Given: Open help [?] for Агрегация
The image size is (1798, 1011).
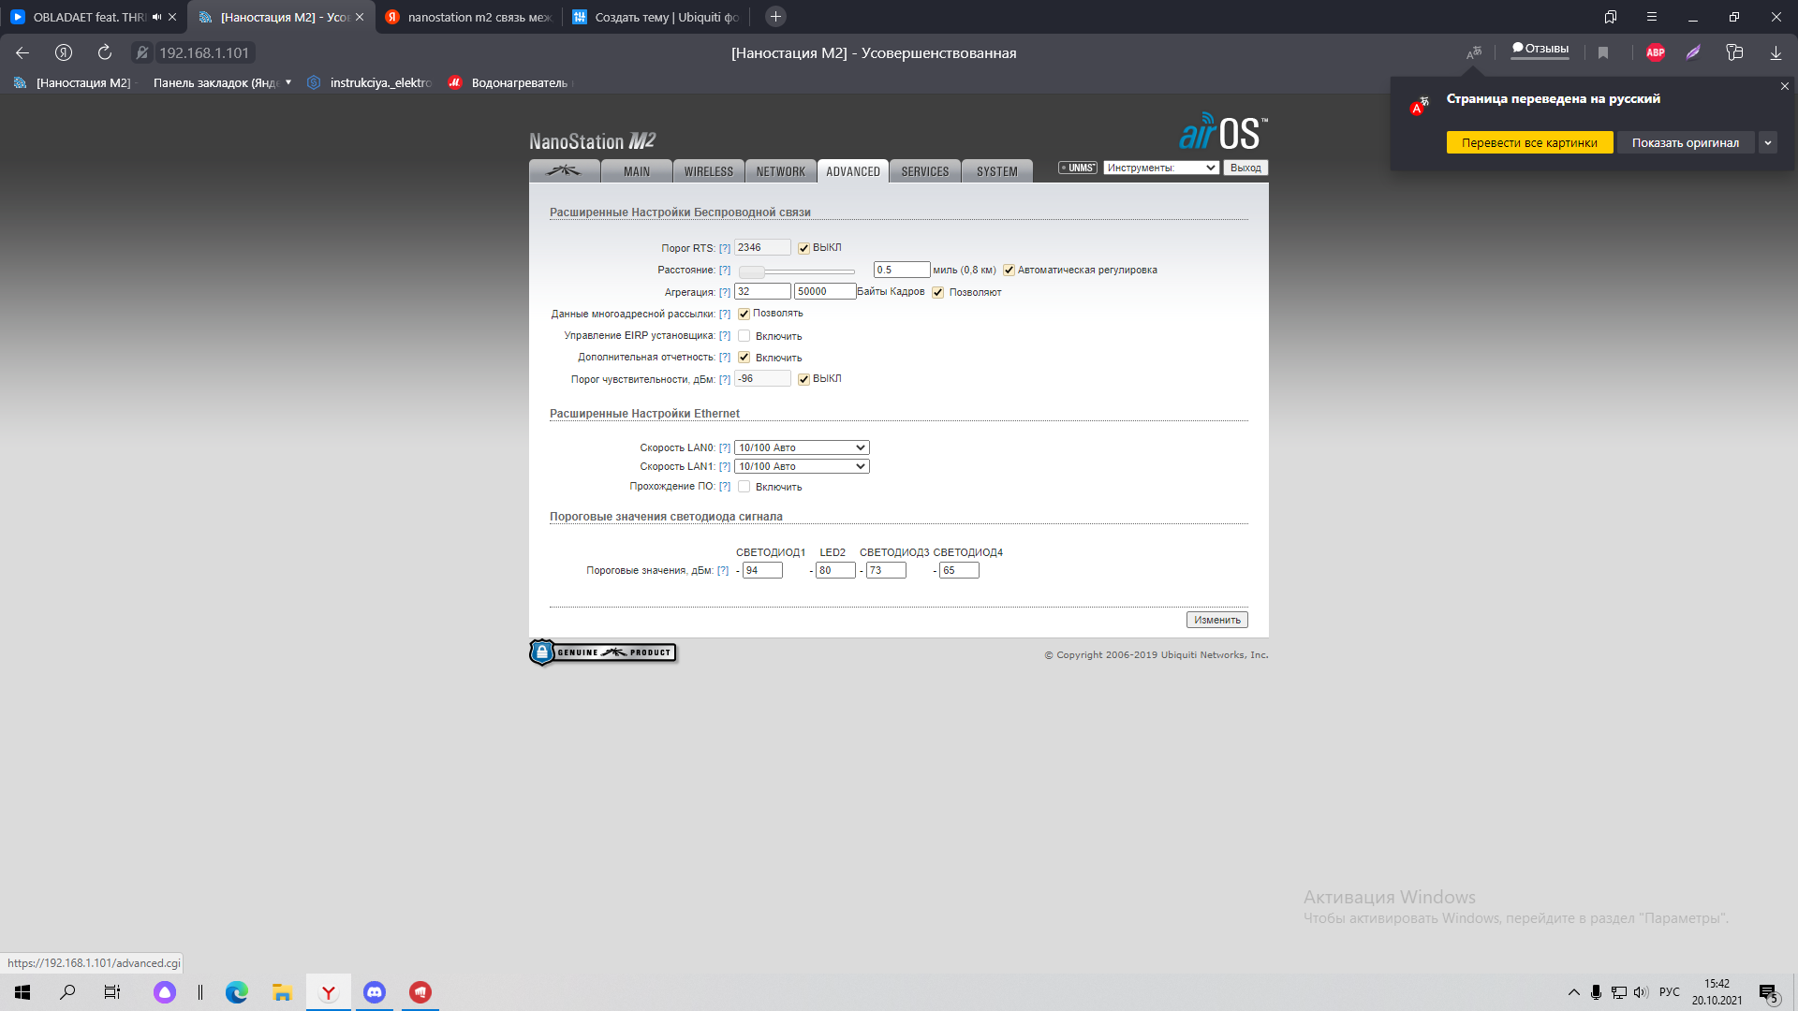Looking at the screenshot, I should [725, 292].
